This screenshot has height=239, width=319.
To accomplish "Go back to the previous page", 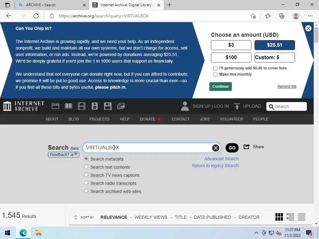I will (8, 16).
